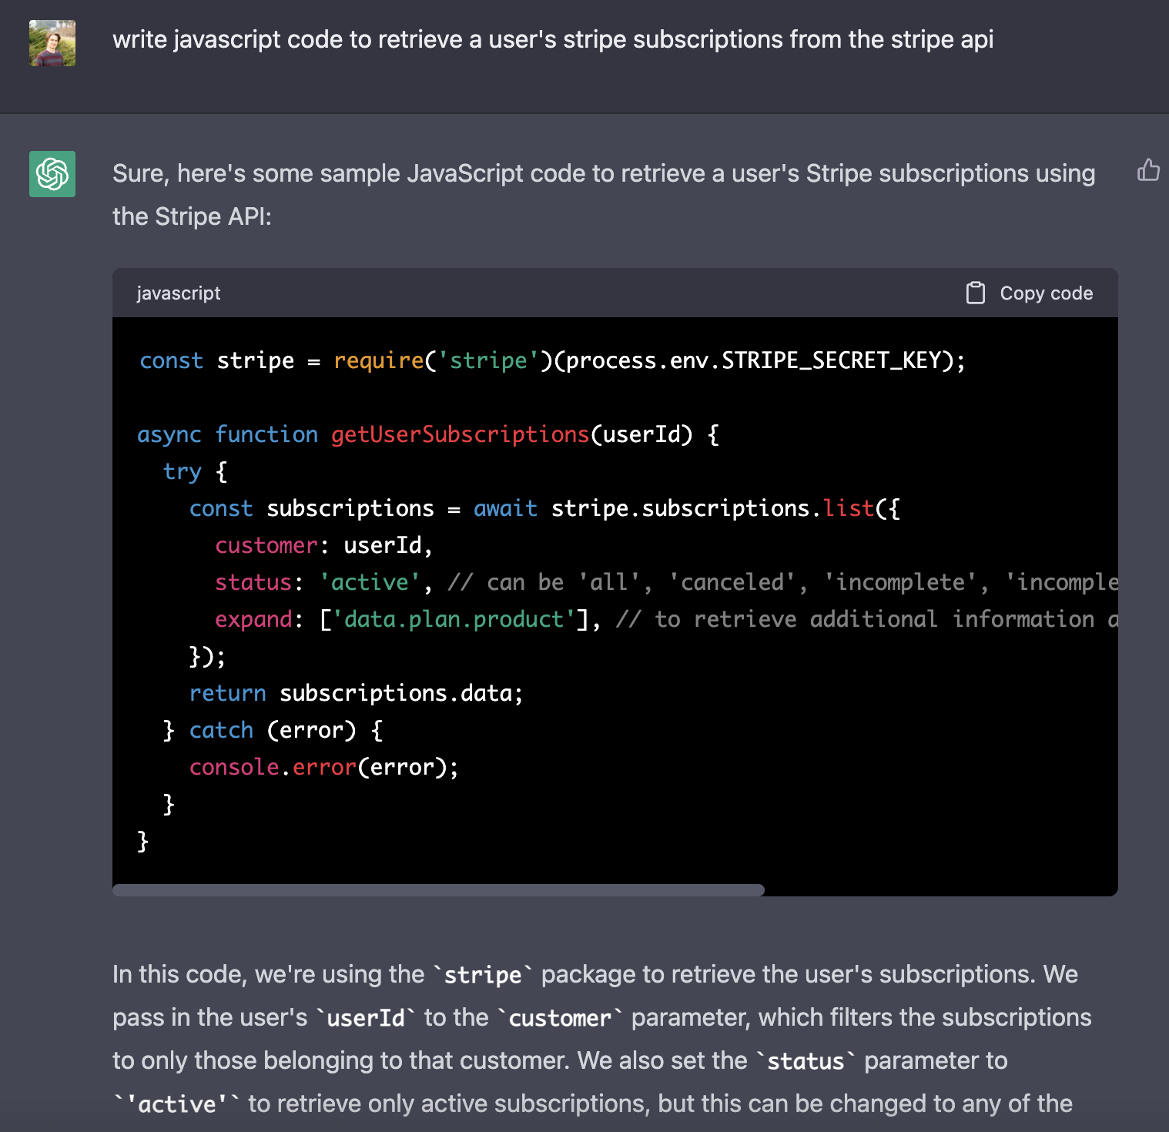
Task: Click the inline stripe code term in explanation
Action: [483, 975]
